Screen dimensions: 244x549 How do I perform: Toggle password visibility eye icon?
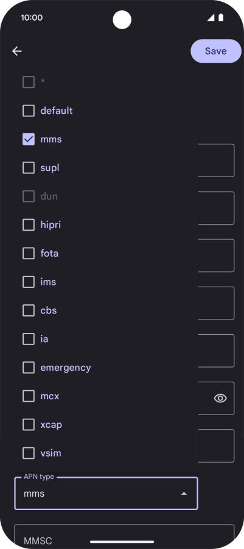click(220, 398)
